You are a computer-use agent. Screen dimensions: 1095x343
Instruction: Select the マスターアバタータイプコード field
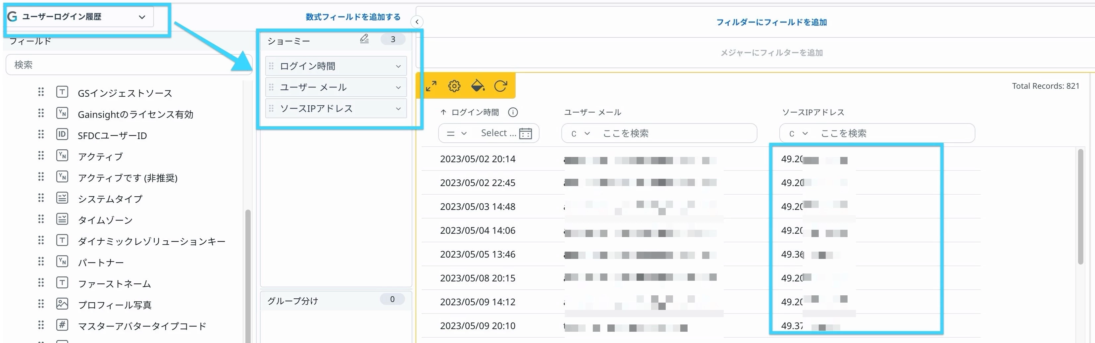click(142, 326)
